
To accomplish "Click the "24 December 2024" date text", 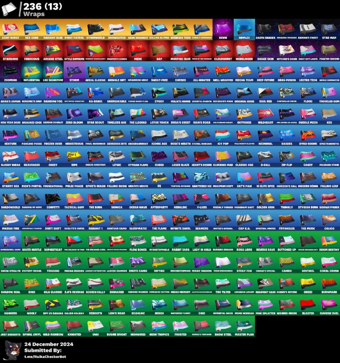I will coord(49,344).
